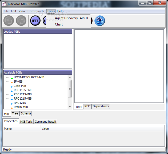Click orange dot icon beside RMON-MIB
The width and height of the screenshot is (168, 154).
click(x=12, y=108)
